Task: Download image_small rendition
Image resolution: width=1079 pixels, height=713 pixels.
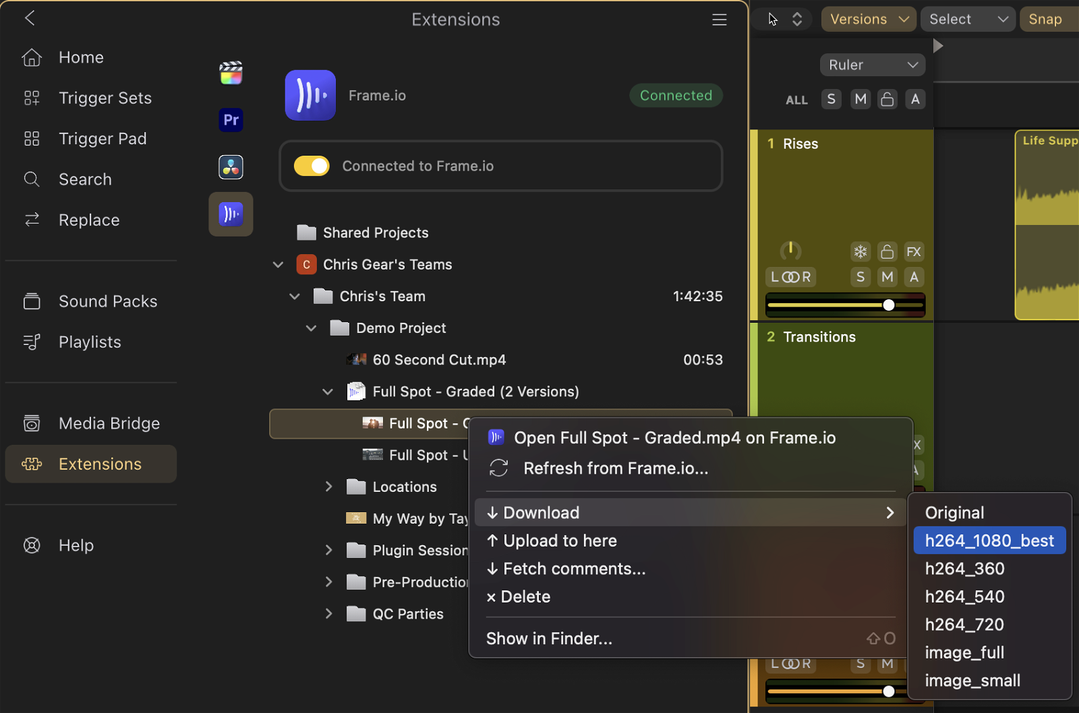Action: click(989, 681)
